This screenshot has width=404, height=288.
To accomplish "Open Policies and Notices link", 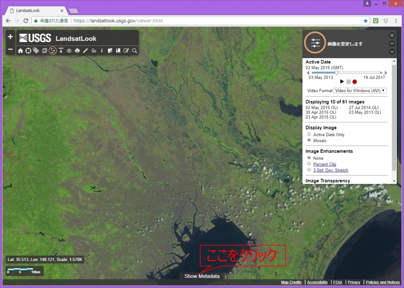I will [383, 282].
